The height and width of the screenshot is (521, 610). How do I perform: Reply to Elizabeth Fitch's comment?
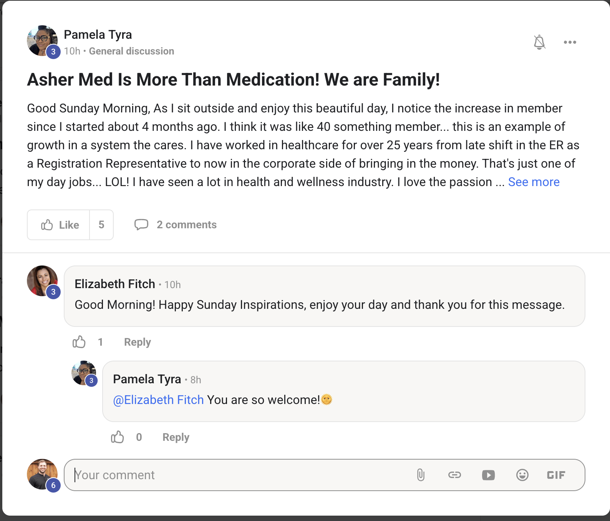(x=138, y=342)
